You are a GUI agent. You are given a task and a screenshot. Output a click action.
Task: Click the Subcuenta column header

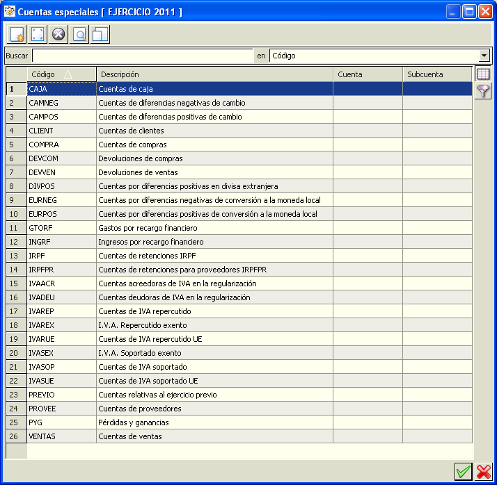(437, 74)
